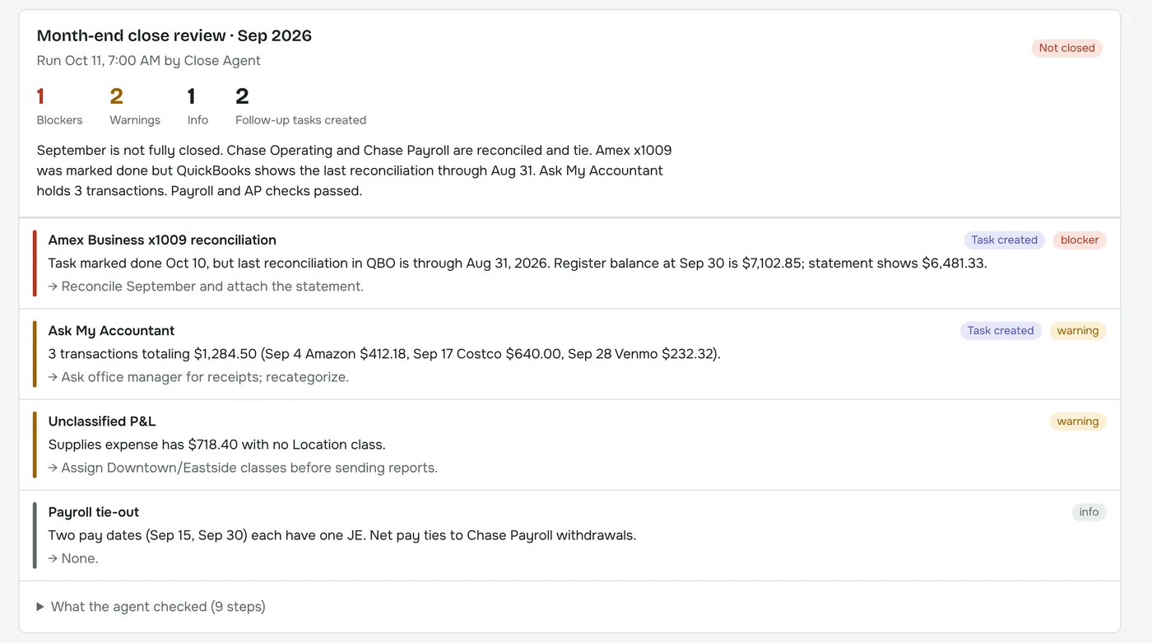1152x643 pixels.
Task: Click info tag on Payroll tie-out row
Action: [x=1089, y=512]
